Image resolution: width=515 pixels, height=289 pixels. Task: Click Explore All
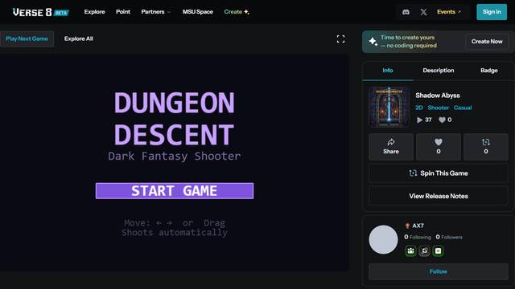pyautogui.click(x=79, y=39)
